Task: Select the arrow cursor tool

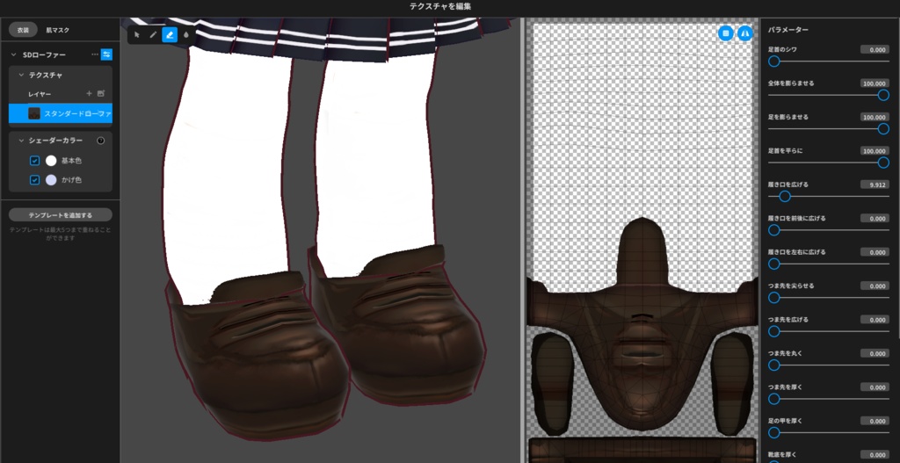Action: point(136,35)
